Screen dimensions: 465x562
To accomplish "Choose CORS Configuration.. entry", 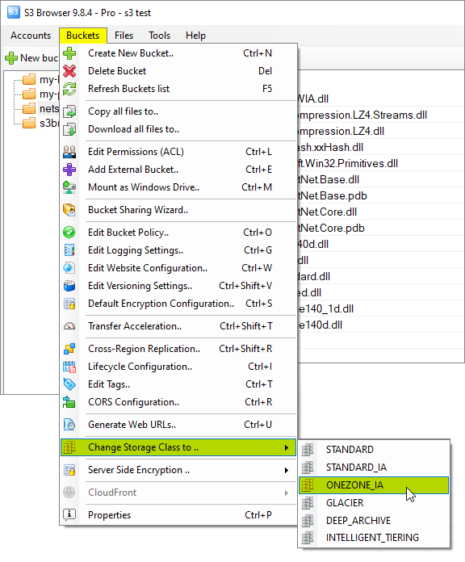I will [178, 402].
